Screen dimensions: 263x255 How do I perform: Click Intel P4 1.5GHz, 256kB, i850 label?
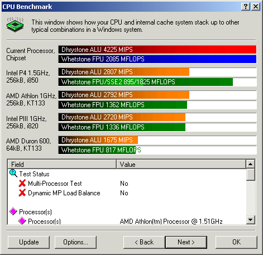click(x=28, y=76)
